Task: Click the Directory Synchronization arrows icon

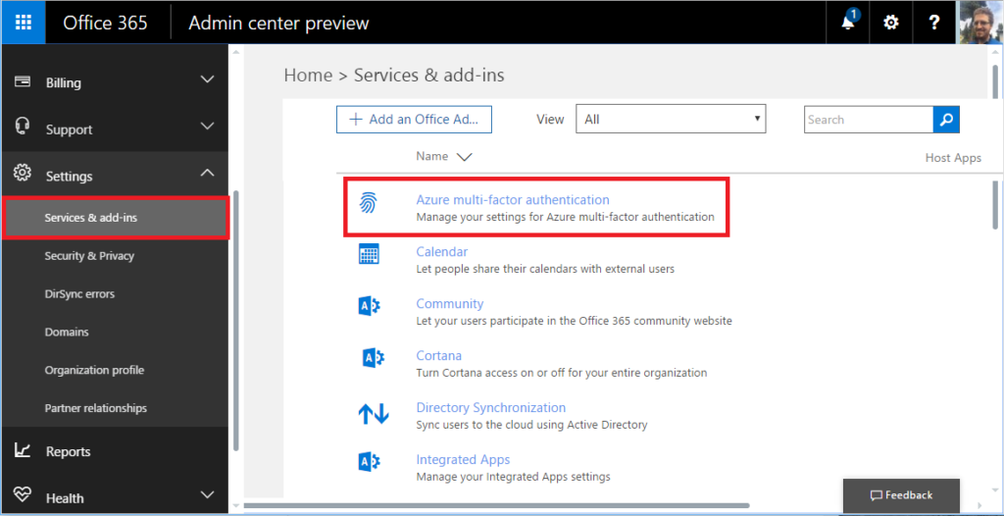Action: pos(373,413)
